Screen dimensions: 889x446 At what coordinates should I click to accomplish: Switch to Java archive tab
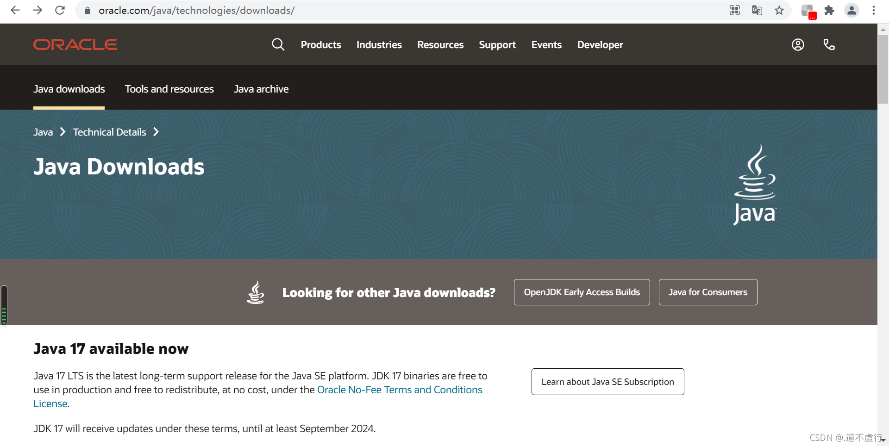point(261,89)
